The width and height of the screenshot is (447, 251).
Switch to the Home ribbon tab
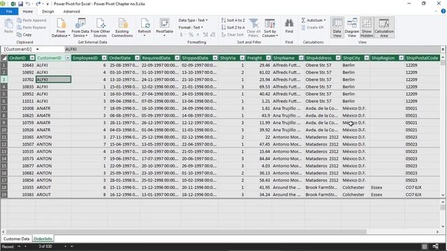28,11
